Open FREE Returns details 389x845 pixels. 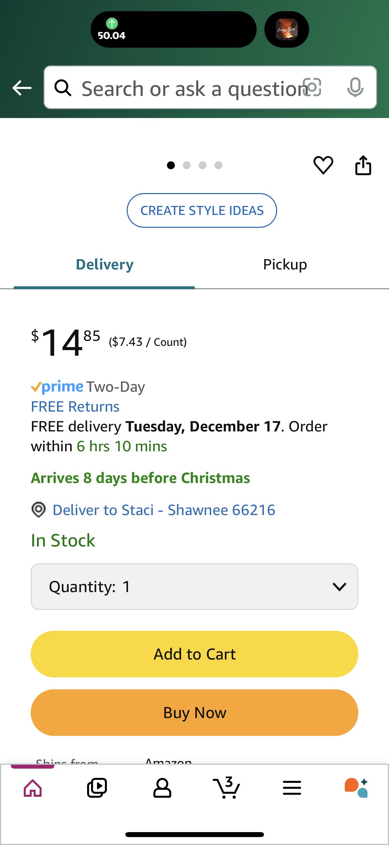tap(75, 407)
